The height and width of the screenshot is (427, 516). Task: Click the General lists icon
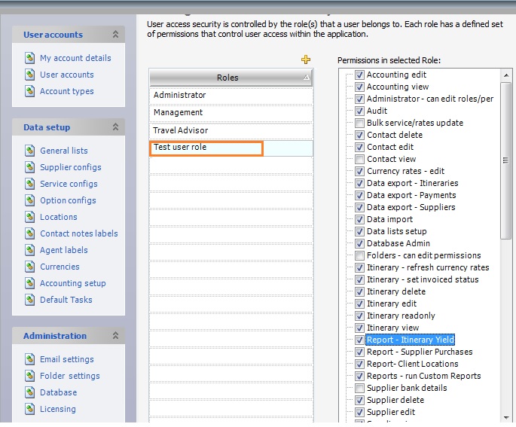point(30,151)
